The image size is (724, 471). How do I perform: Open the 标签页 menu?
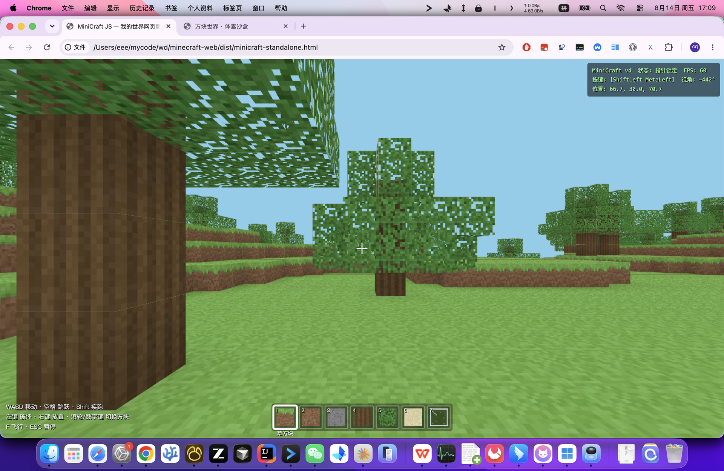[232, 8]
